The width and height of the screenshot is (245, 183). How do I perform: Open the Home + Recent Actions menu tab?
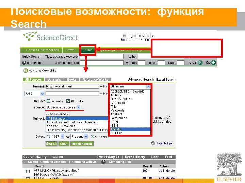pos(43,50)
